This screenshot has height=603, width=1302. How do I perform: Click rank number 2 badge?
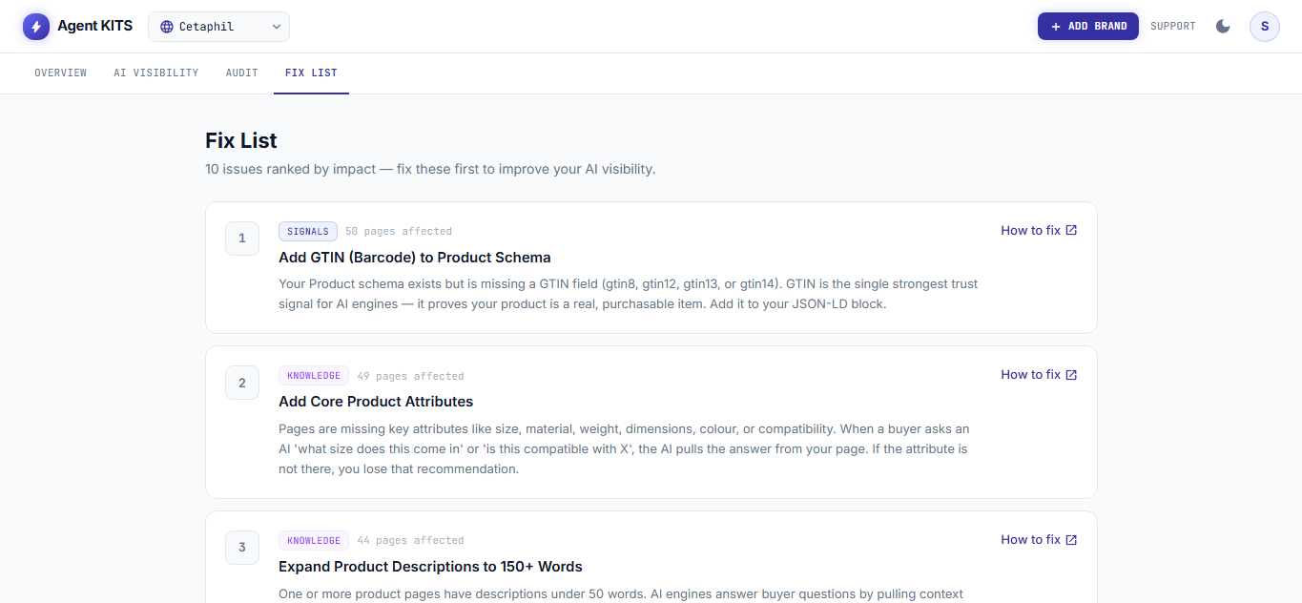click(x=242, y=383)
